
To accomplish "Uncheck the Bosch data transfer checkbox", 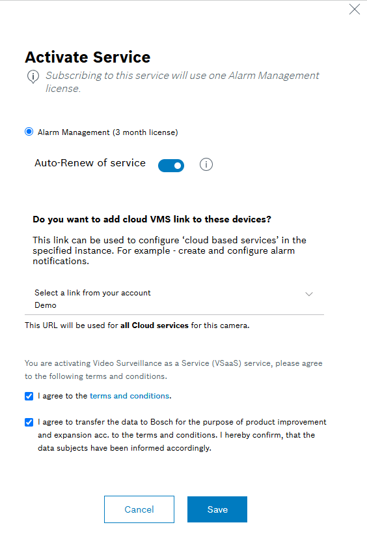I will coord(29,423).
